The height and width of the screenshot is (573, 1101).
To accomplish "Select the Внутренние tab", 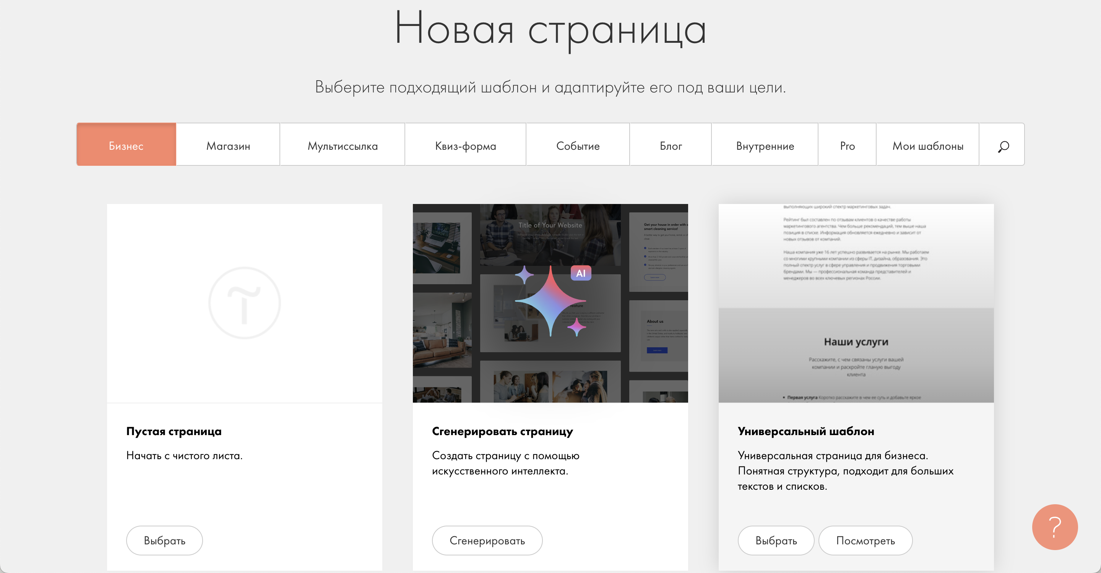I will tap(764, 145).
